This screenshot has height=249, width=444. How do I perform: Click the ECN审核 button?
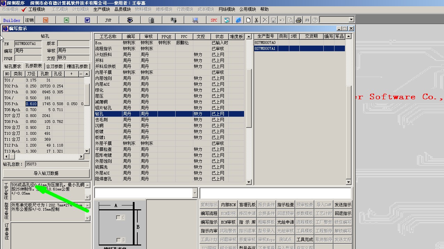tap(228, 222)
